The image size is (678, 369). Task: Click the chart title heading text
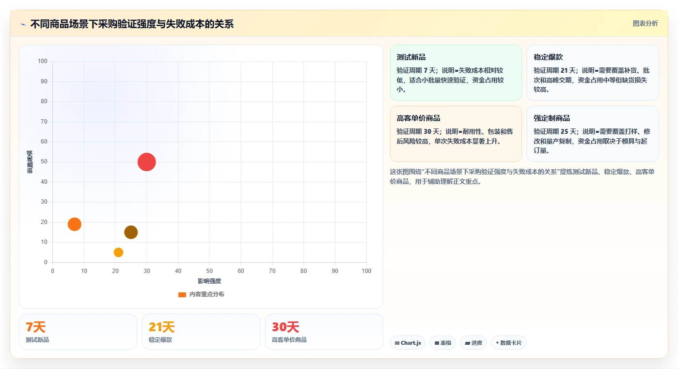[132, 24]
